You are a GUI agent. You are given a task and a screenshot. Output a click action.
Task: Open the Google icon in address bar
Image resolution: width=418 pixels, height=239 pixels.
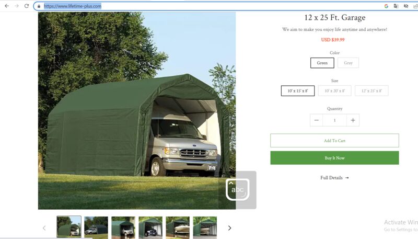386,6
